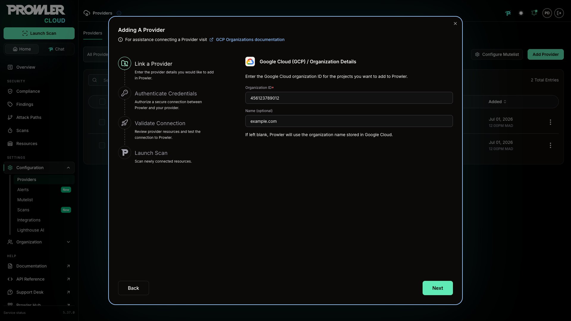
Task: Open Resources in the sidebar
Action: click(39, 144)
